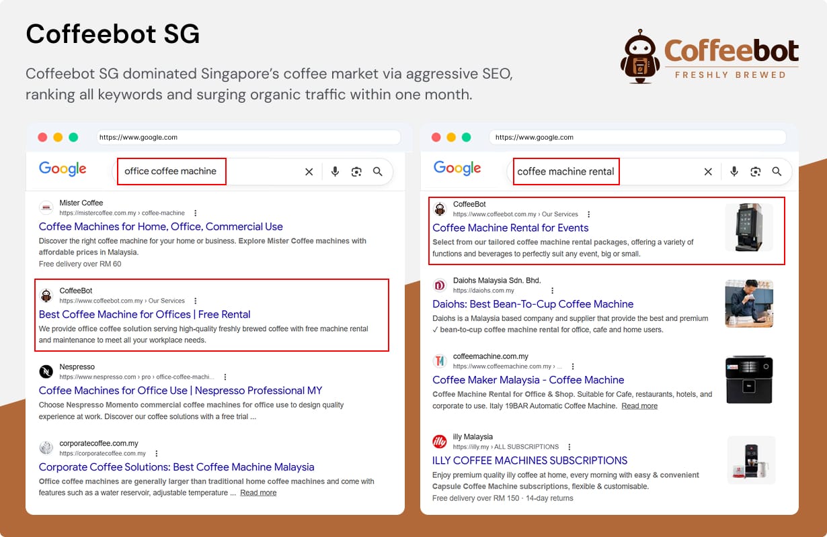Click the Mister Coffee site favicon
The image size is (827, 537).
click(46, 207)
